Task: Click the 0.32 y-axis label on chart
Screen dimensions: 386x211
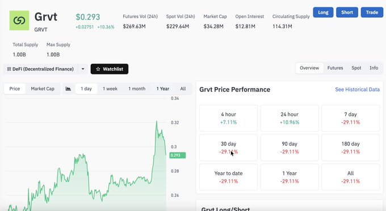Action: point(175,123)
